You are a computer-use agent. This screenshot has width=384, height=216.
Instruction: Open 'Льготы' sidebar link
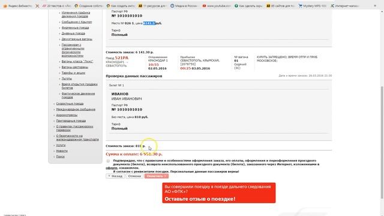point(67,79)
